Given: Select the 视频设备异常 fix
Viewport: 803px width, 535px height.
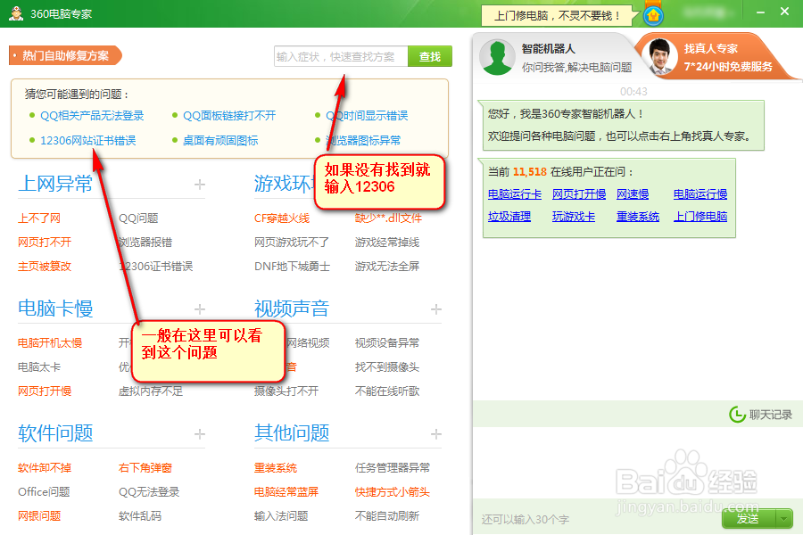Looking at the screenshot, I should click(x=387, y=343).
